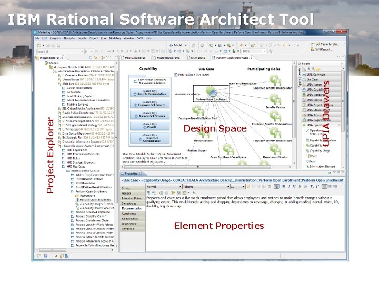
Task: Open the Documentation properties tab
Action: pyautogui.click(x=132, y=208)
